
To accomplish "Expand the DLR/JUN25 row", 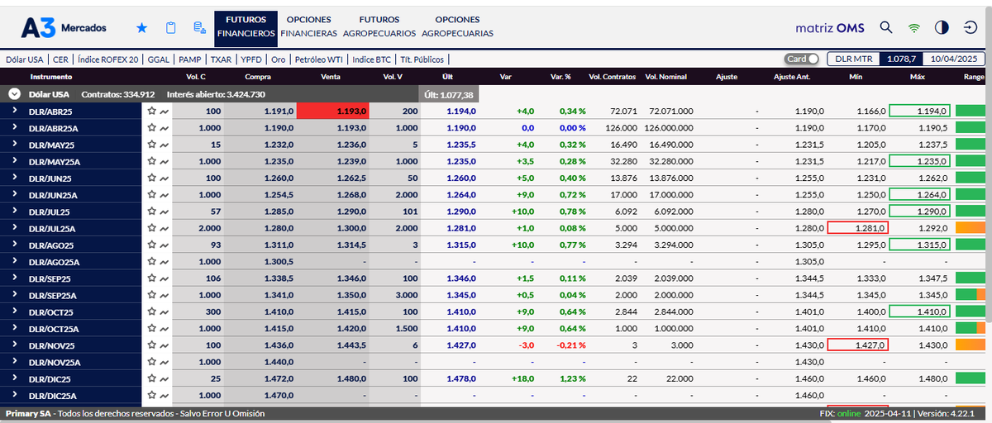I will click(14, 178).
